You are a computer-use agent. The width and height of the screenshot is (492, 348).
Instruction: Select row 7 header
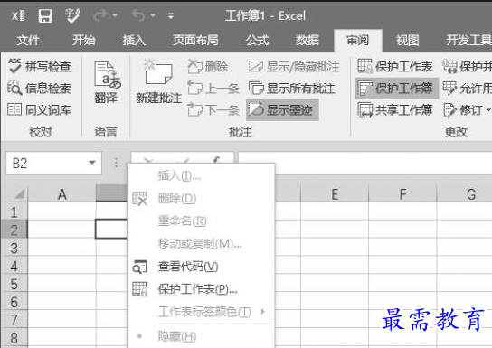pyautogui.click(x=14, y=320)
